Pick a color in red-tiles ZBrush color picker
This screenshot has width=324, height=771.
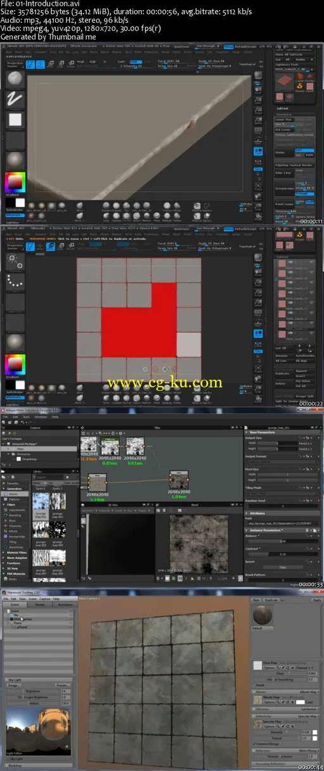click(15, 365)
